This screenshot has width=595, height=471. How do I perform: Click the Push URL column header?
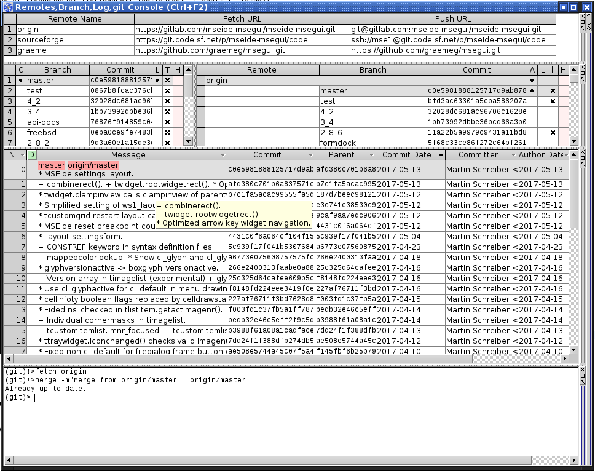tap(452, 19)
